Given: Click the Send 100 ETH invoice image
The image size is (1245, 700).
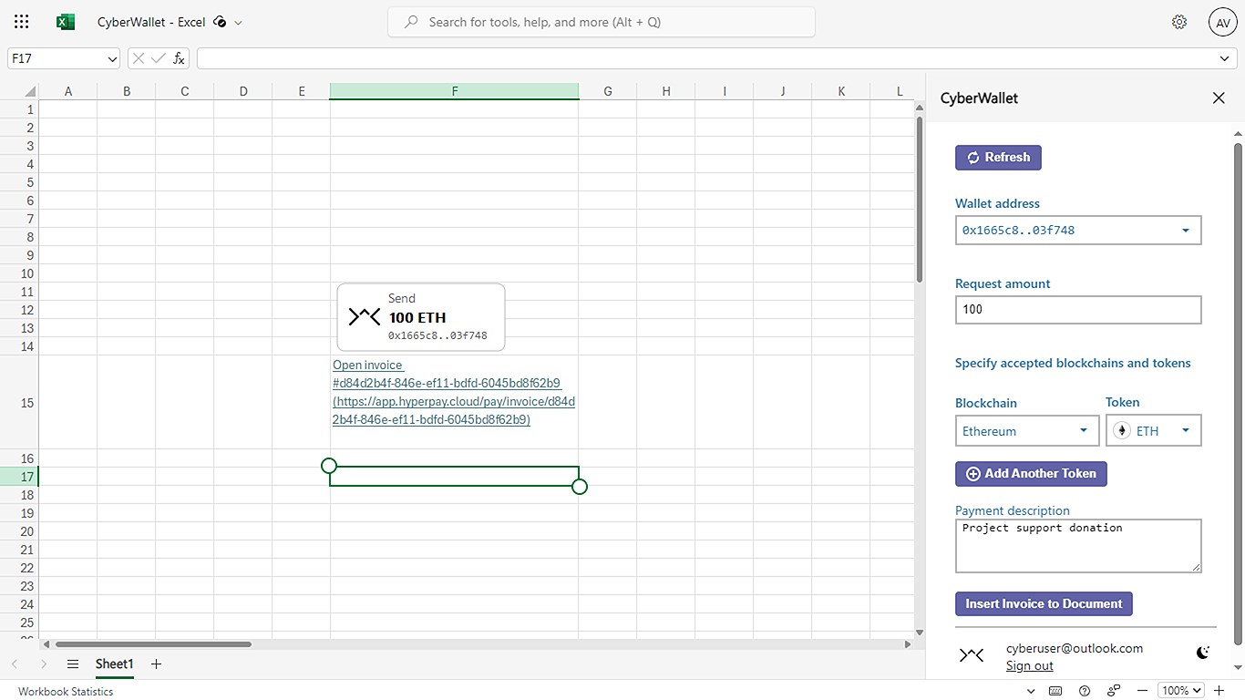Looking at the screenshot, I should 421,317.
